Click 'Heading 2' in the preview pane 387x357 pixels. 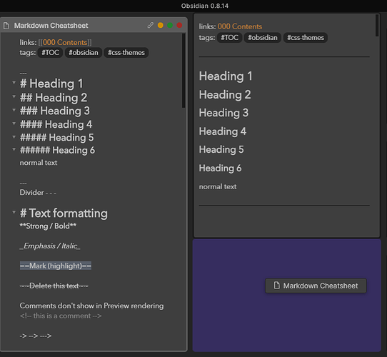(225, 94)
